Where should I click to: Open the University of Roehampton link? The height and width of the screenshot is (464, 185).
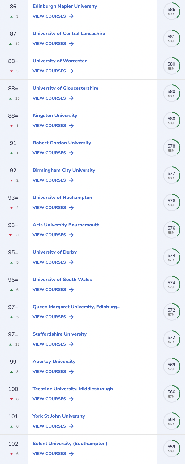tap(62, 198)
